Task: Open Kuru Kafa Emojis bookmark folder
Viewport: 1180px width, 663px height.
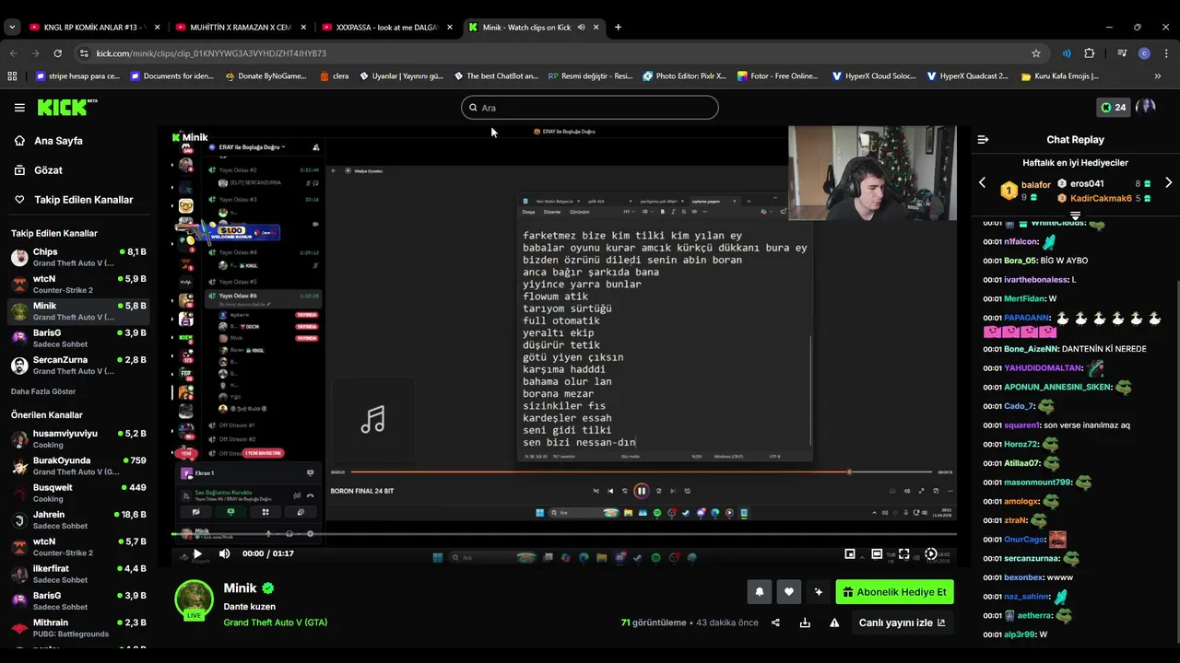Action: coord(1060,76)
